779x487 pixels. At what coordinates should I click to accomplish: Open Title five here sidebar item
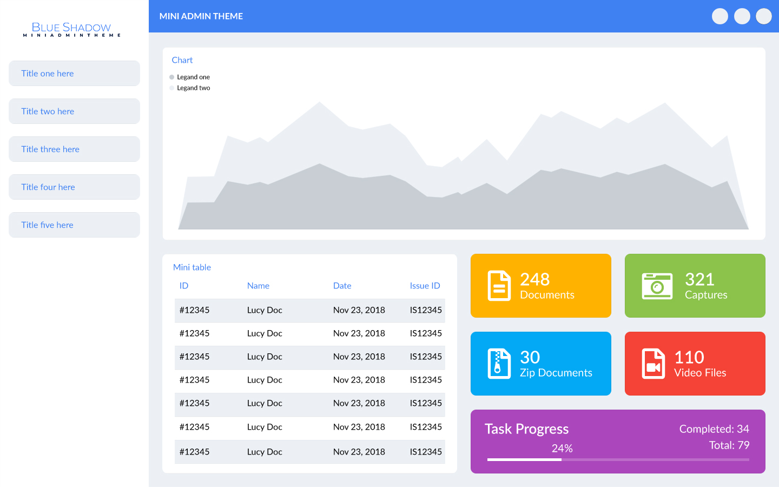(74, 225)
